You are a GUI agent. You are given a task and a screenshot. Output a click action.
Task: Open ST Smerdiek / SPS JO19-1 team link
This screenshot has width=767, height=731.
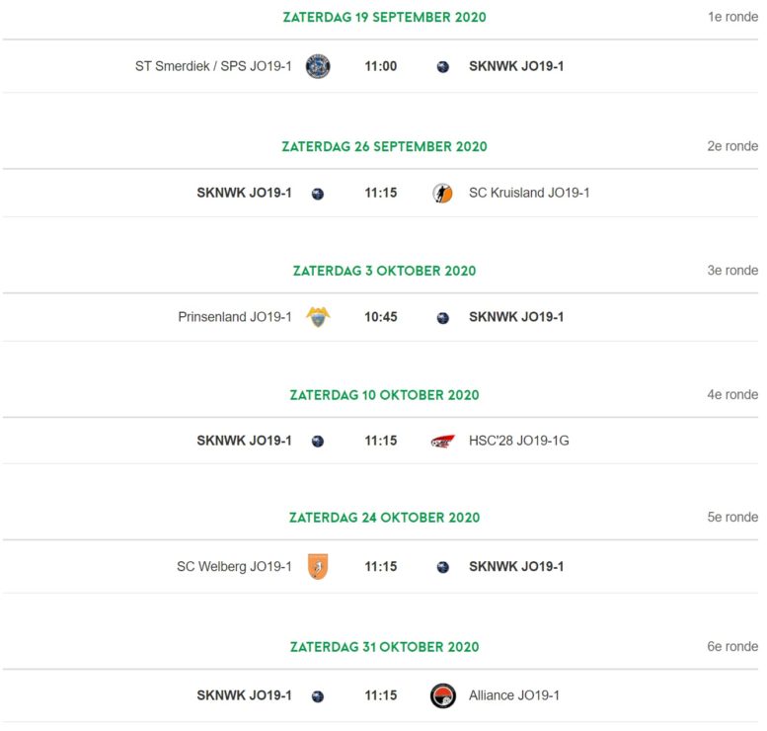pos(213,66)
